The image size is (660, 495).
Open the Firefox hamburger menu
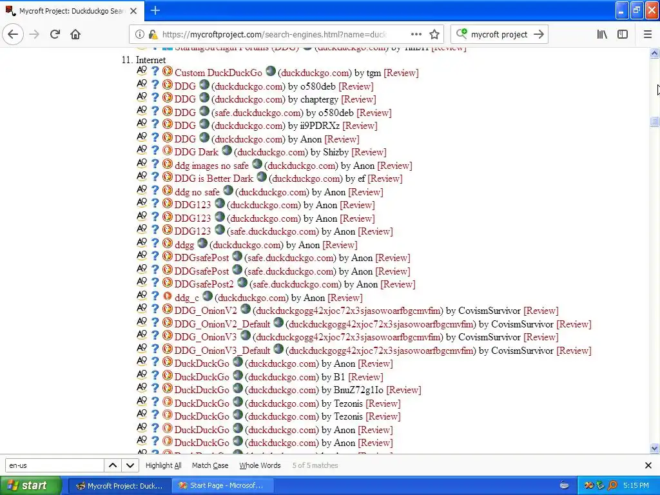(648, 35)
